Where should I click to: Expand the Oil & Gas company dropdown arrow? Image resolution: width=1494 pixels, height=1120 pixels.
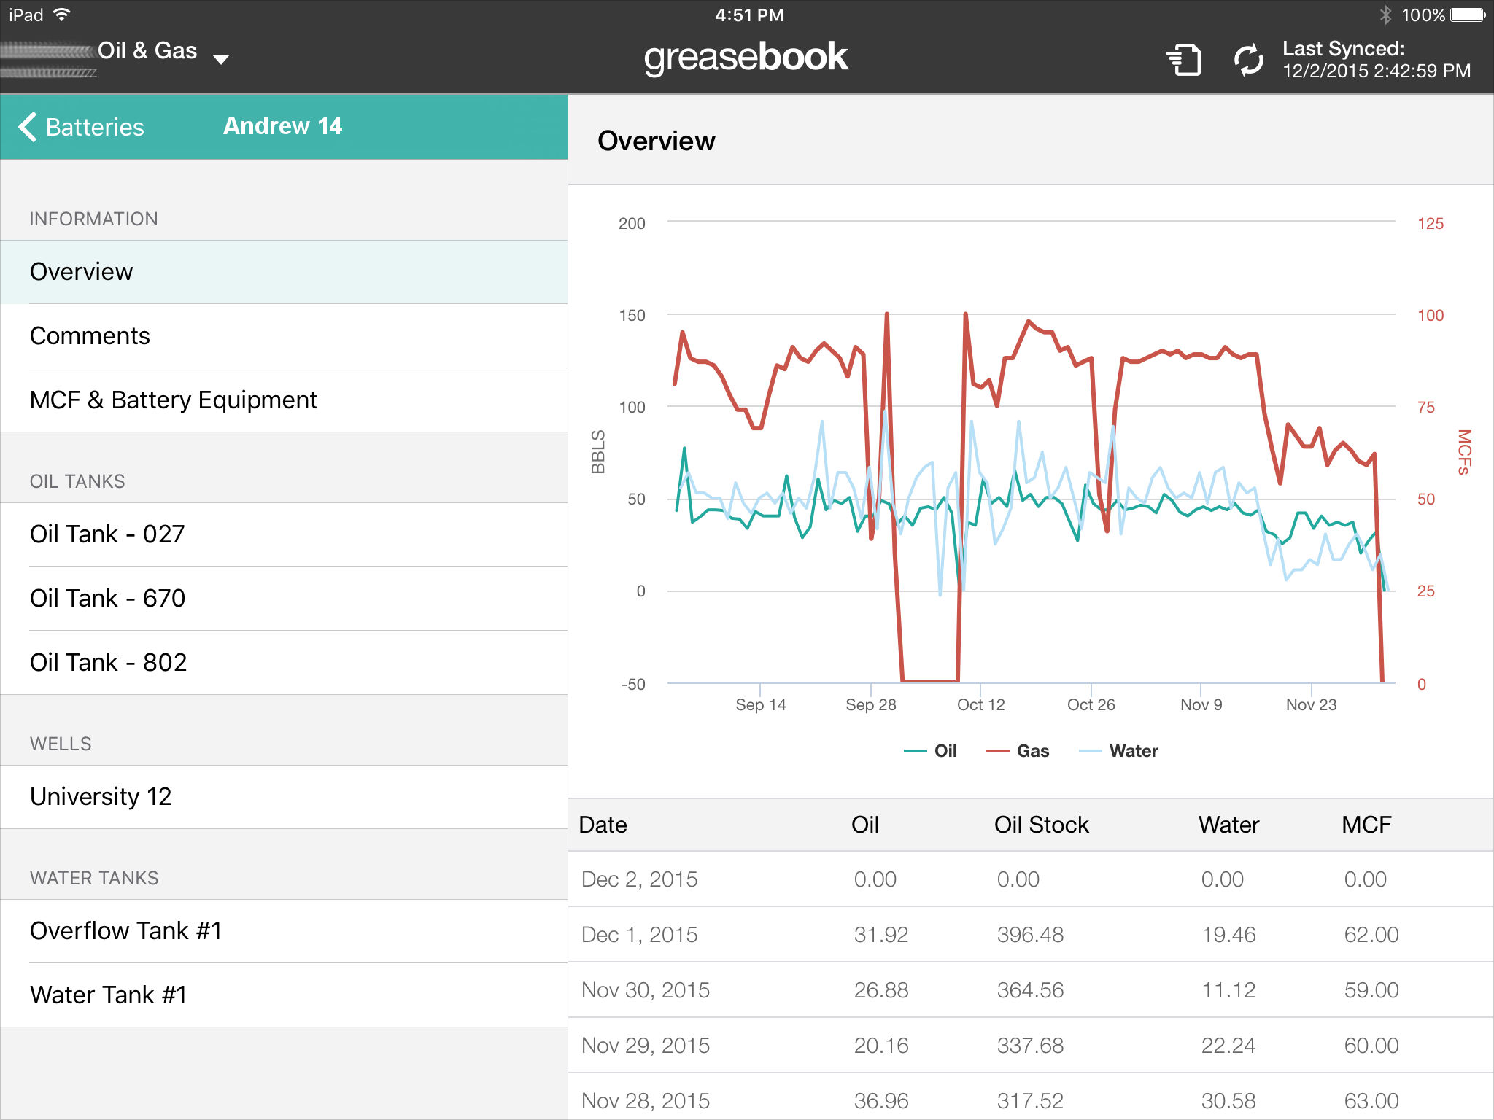click(x=220, y=58)
